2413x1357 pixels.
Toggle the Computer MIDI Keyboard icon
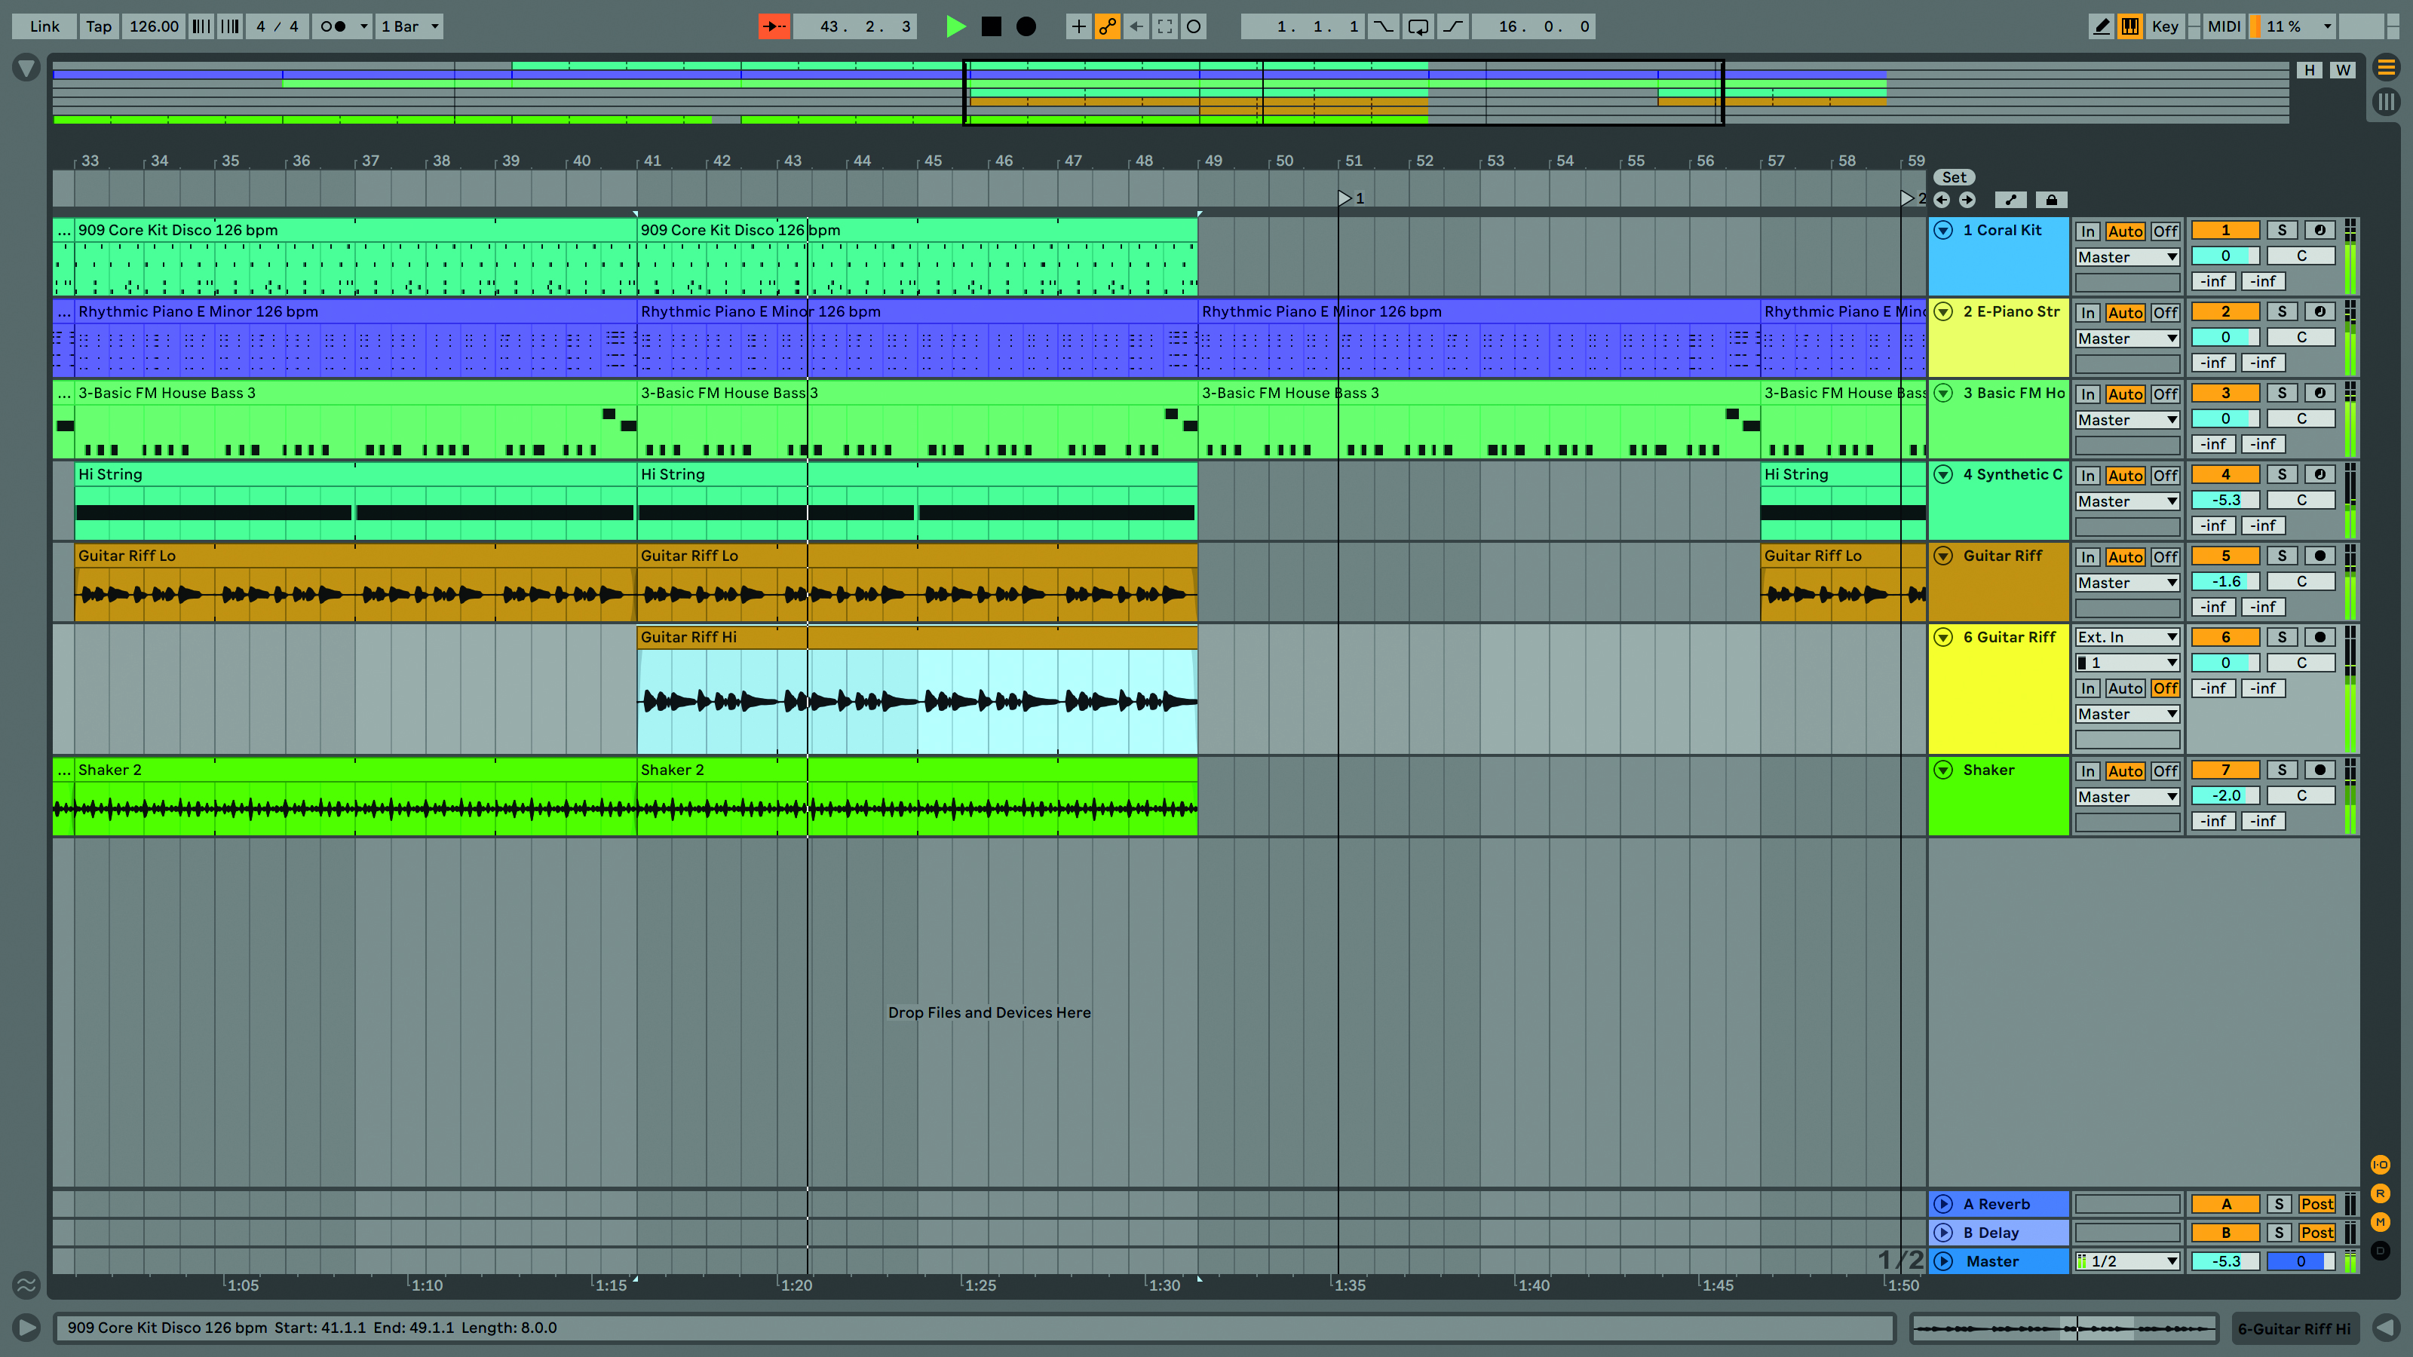pos(2130,26)
